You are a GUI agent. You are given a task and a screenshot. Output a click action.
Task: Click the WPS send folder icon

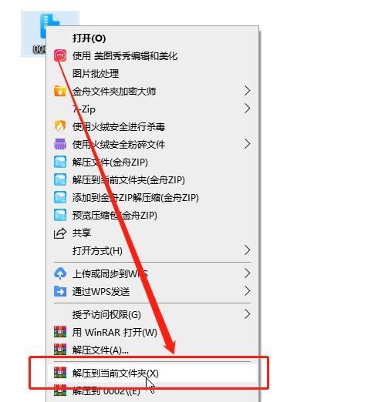[60, 291]
